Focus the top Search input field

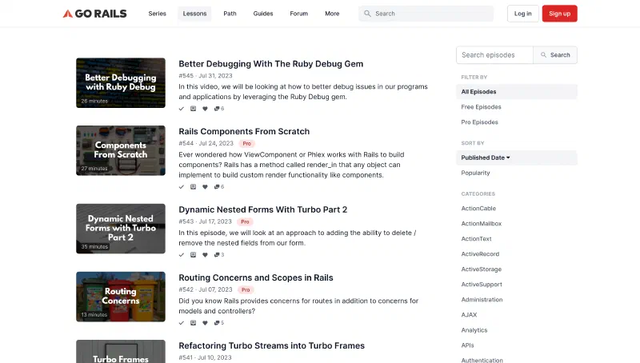tap(426, 14)
